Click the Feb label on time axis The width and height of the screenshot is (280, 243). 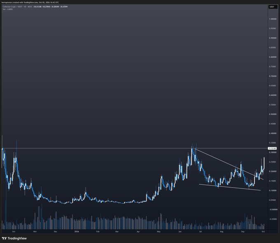click(x=98, y=232)
